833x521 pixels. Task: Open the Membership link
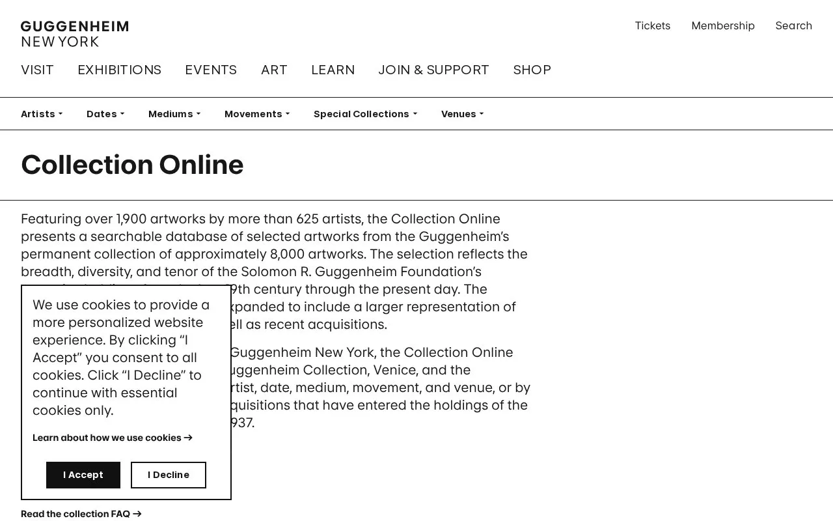(723, 26)
